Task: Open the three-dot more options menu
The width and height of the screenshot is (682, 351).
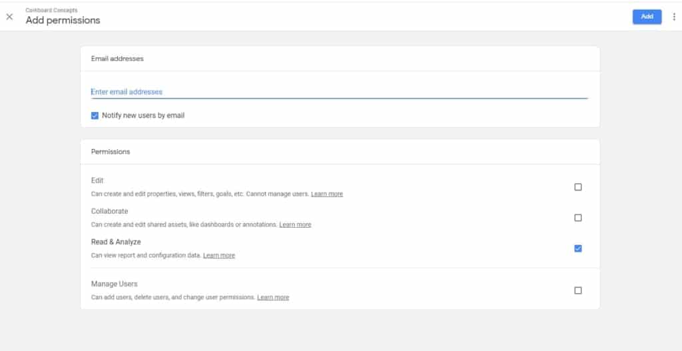Action: click(x=673, y=17)
